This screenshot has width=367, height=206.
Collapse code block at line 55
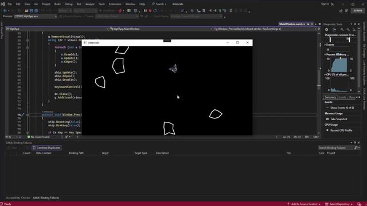28,40
